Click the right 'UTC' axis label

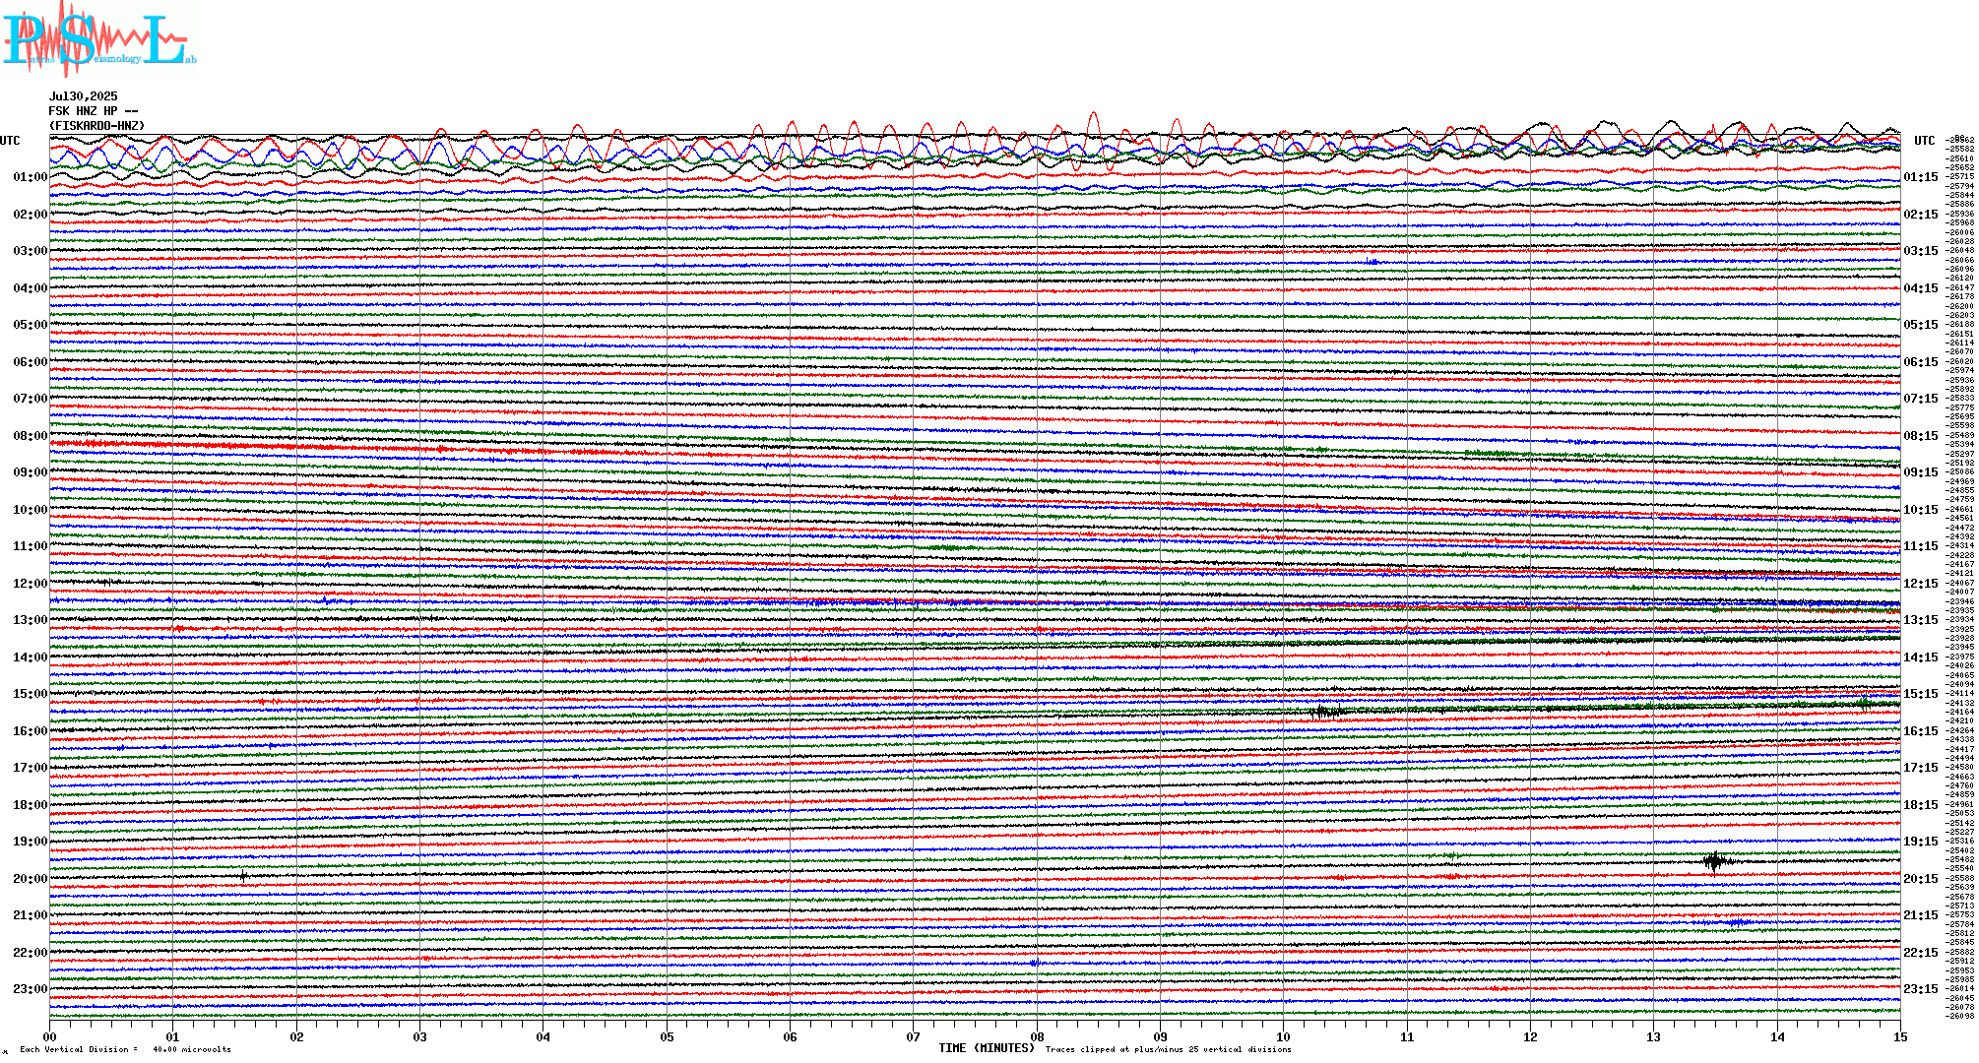coord(1924,141)
